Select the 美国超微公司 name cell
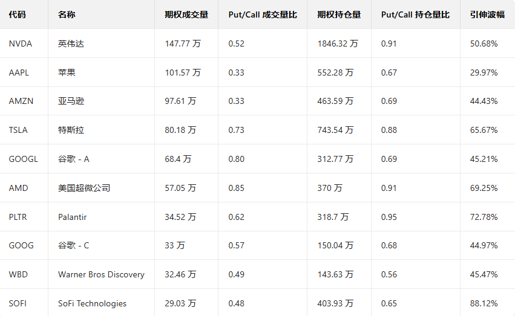 pos(84,188)
